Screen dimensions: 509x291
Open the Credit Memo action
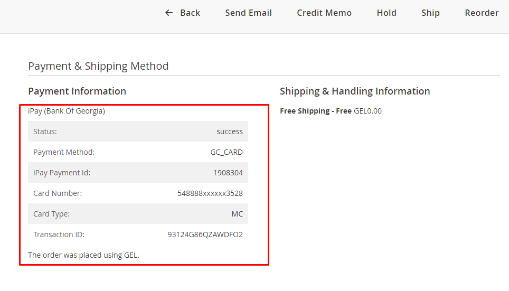(324, 13)
